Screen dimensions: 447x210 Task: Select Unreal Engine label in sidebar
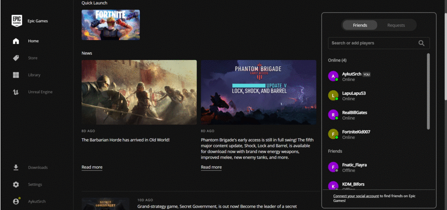40,92
